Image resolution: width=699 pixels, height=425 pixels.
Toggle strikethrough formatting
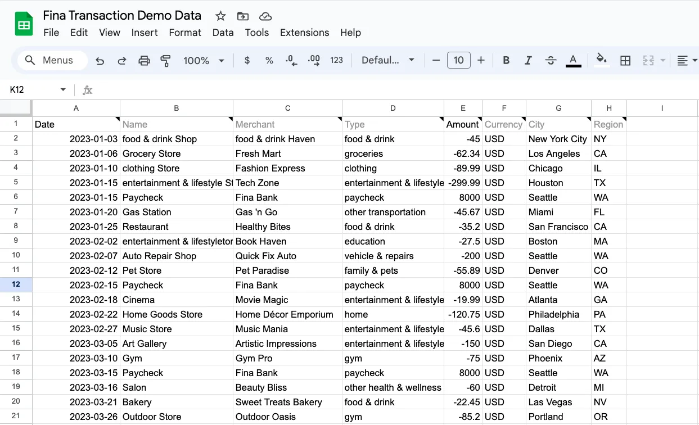pyautogui.click(x=550, y=60)
